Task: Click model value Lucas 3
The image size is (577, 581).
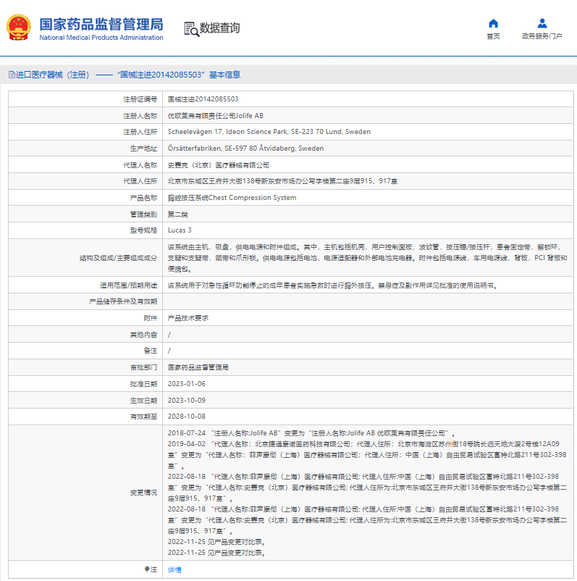Action: (x=180, y=230)
